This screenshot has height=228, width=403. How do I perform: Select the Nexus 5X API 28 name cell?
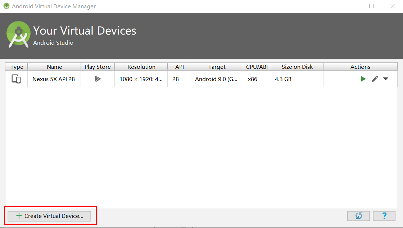[x=54, y=79]
